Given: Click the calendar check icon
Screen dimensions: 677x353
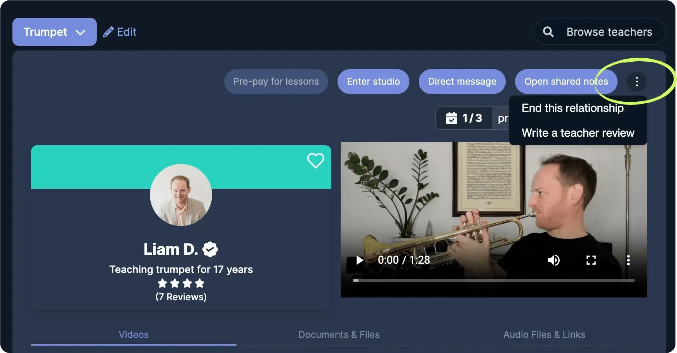Looking at the screenshot, I should pos(451,118).
